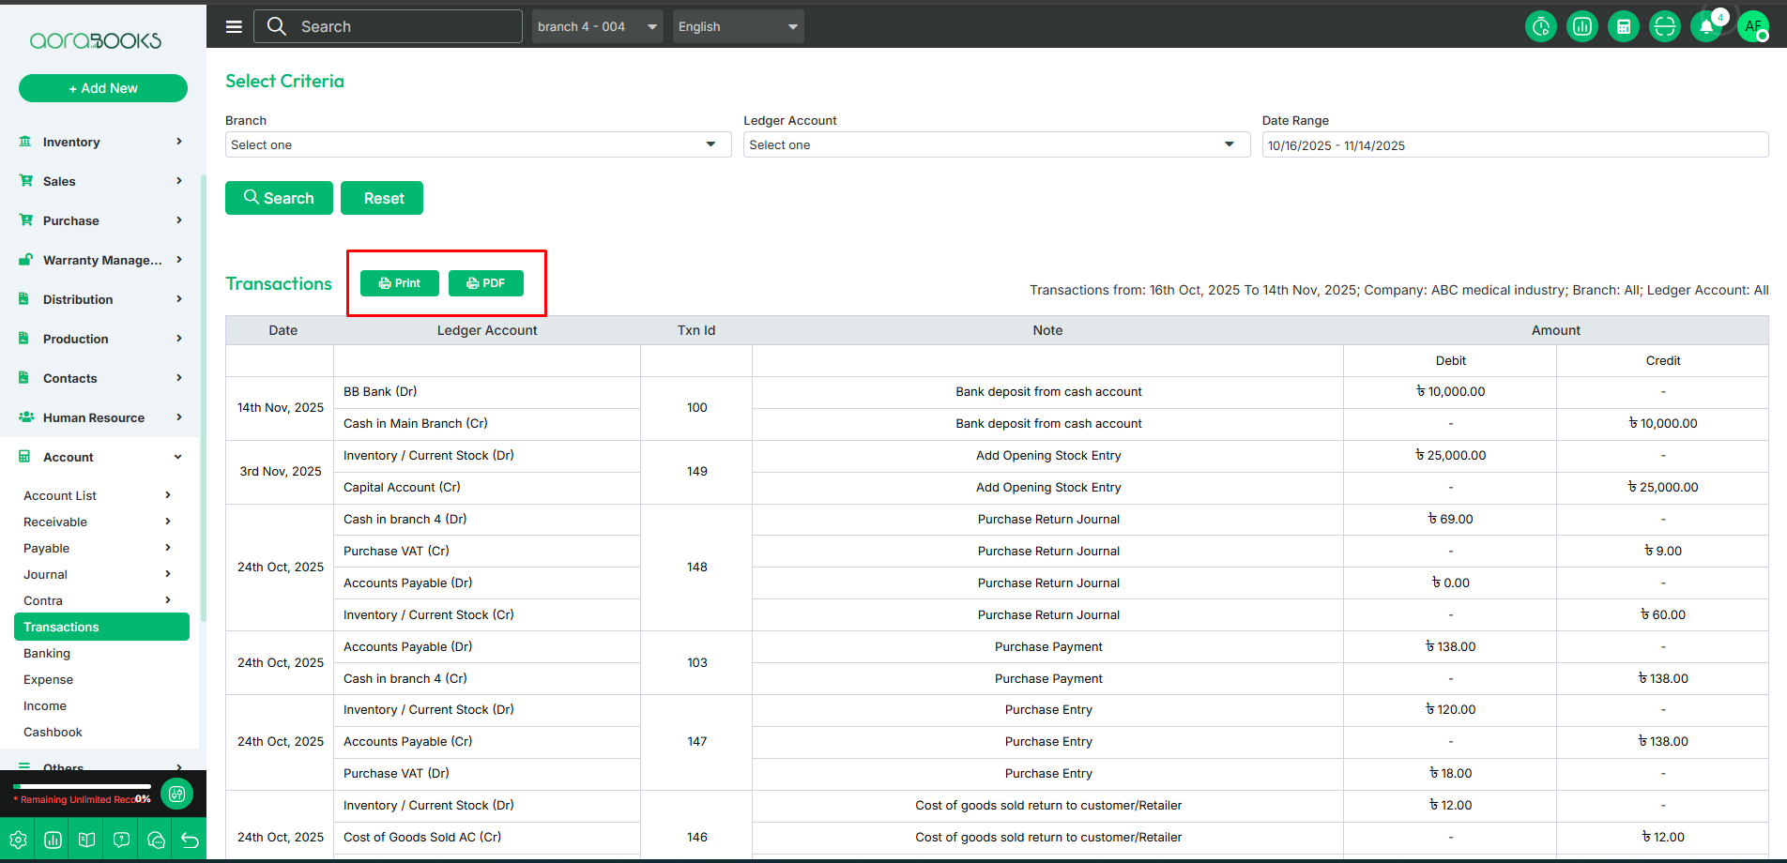Click the help question bubble icon

[121, 840]
